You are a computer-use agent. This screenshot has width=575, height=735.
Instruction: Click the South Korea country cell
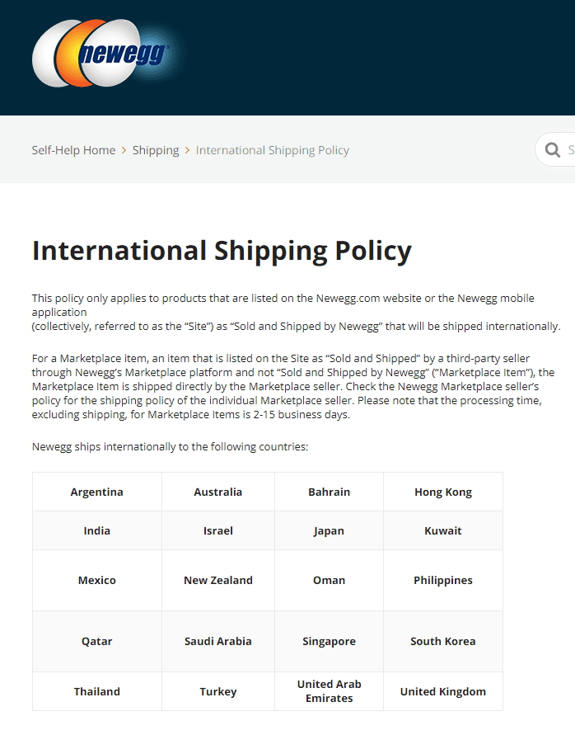click(x=443, y=641)
